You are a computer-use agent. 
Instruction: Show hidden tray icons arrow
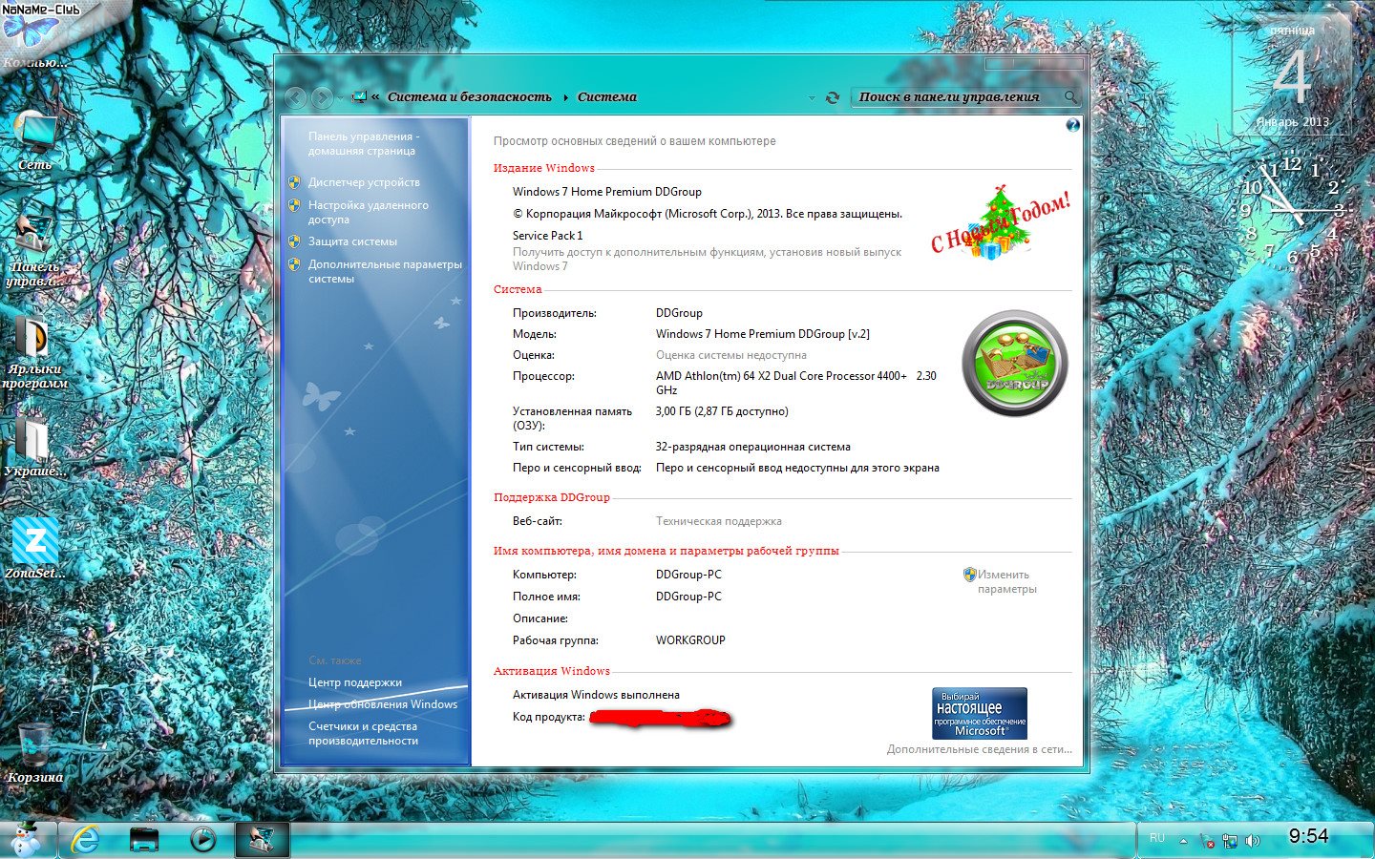pyautogui.click(x=1183, y=841)
